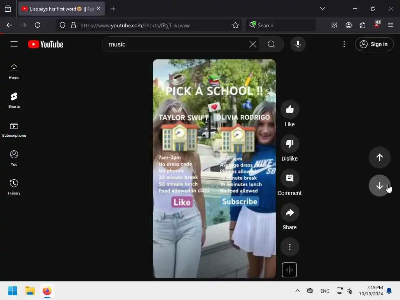
Task: Open tracking protection shield
Action: (x=62, y=25)
